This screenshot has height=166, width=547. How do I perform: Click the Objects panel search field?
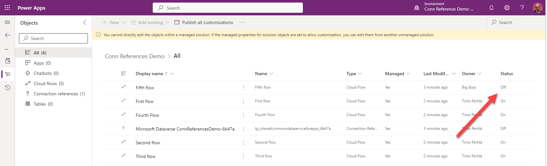tap(53, 38)
